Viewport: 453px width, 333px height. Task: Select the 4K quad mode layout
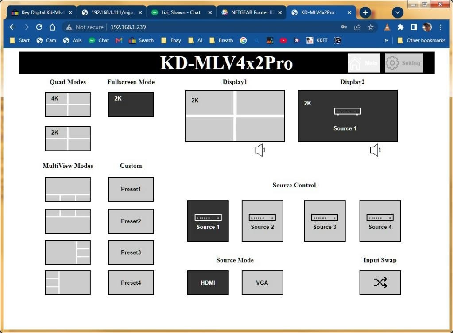tap(68, 105)
